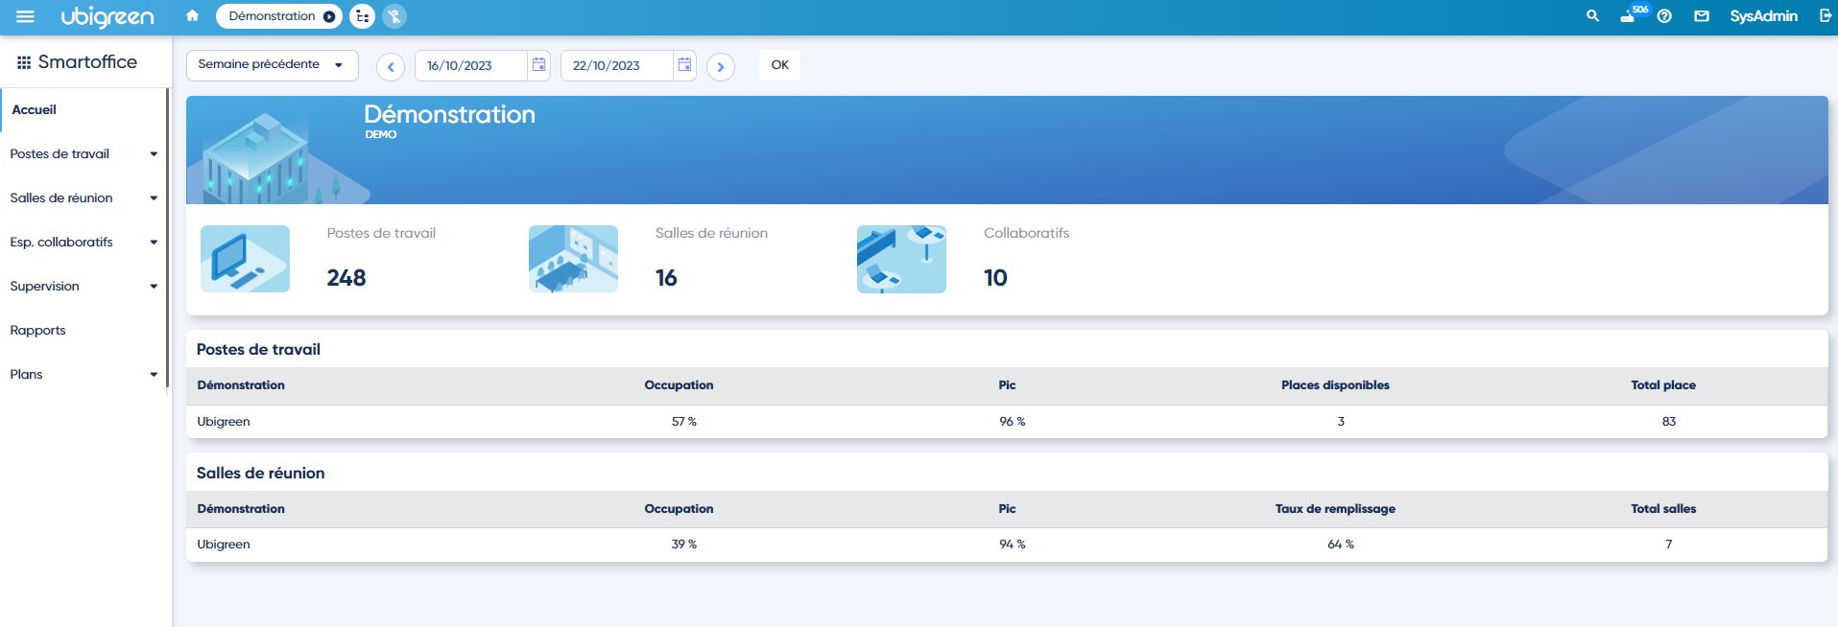Image resolution: width=1838 pixels, height=627 pixels.
Task: Go to previous period with left arrow
Action: click(x=391, y=67)
